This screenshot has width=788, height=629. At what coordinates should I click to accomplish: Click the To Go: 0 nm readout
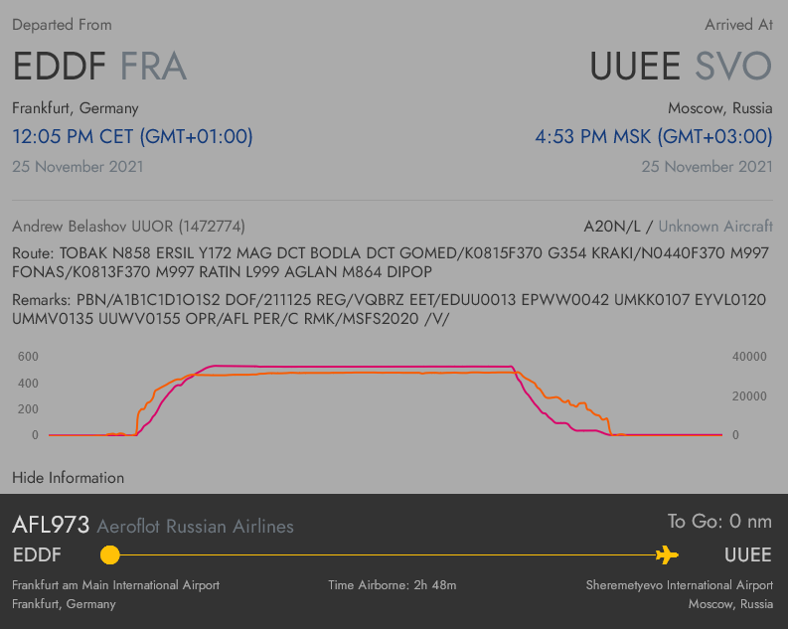[x=719, y=521]
